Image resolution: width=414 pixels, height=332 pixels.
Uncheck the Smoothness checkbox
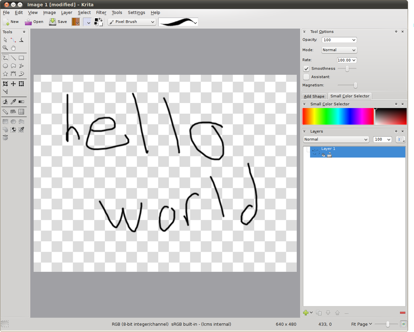coord(306,69)
